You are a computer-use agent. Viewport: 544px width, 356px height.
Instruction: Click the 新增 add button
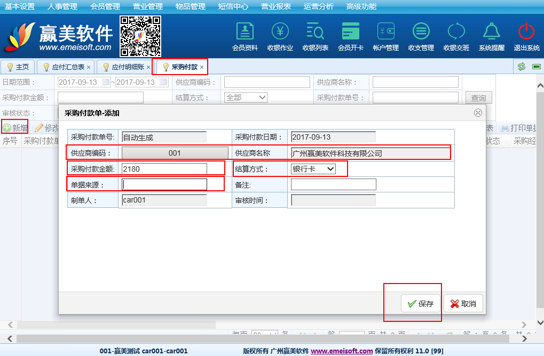[15, 128]
